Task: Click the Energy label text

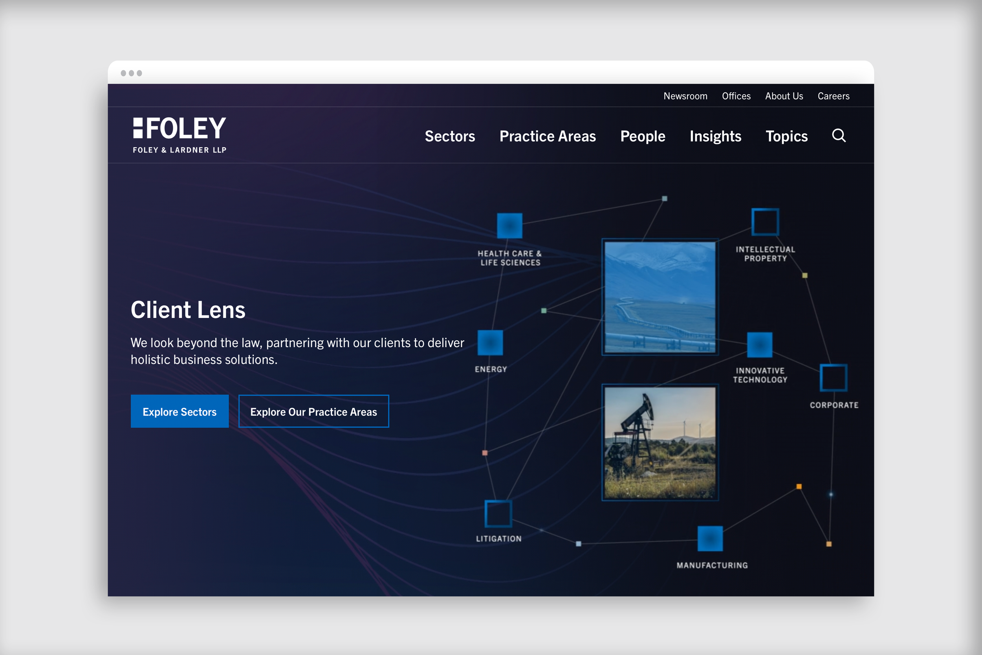Action: pyautogui.click(x=491, y=369)
